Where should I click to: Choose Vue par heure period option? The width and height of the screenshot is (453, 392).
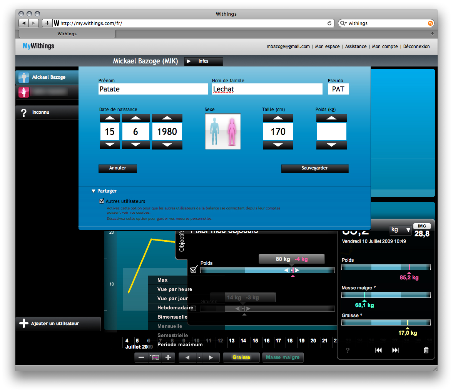(x=174, y=289)
